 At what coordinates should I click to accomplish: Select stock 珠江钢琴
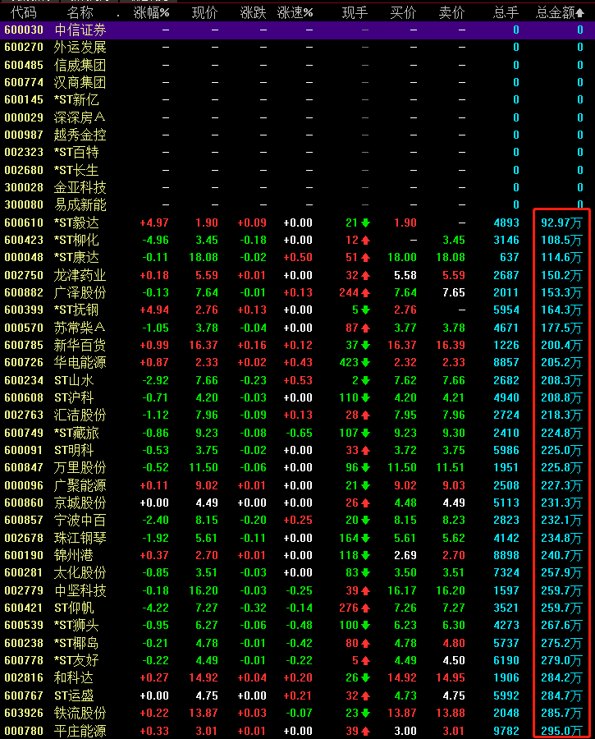pos(80,538)
